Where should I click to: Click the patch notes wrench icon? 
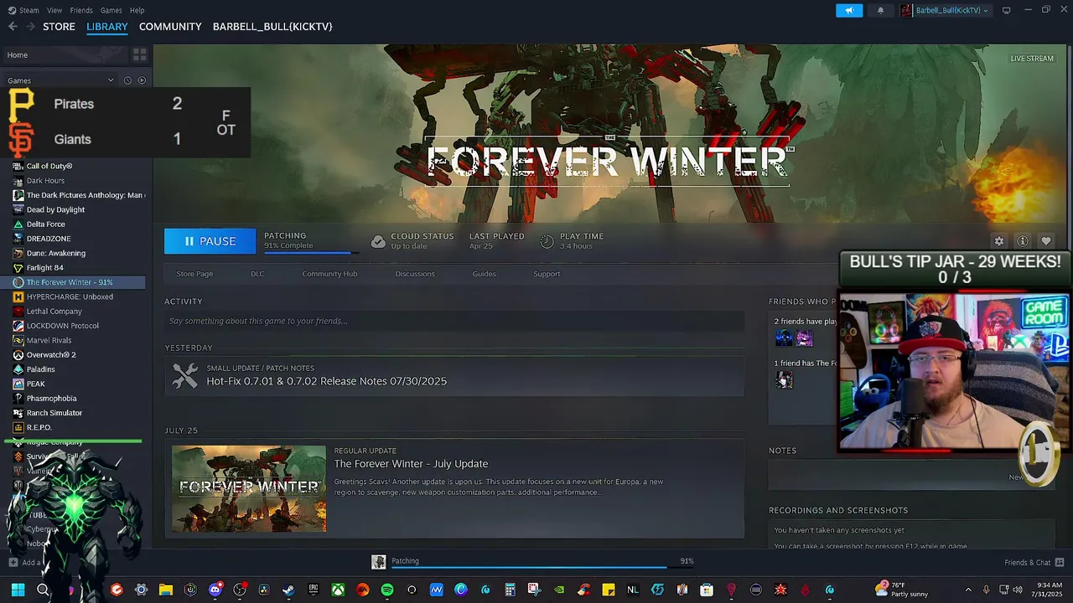(185, 375)
